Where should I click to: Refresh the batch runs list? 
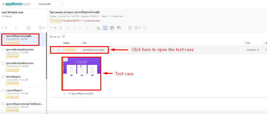coord(28,28)
